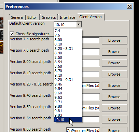This screenshot has height=132, width=139.
Task: Select version 9.71 in the dropdown
Action: pyautogui.click(x=68, y=102)
